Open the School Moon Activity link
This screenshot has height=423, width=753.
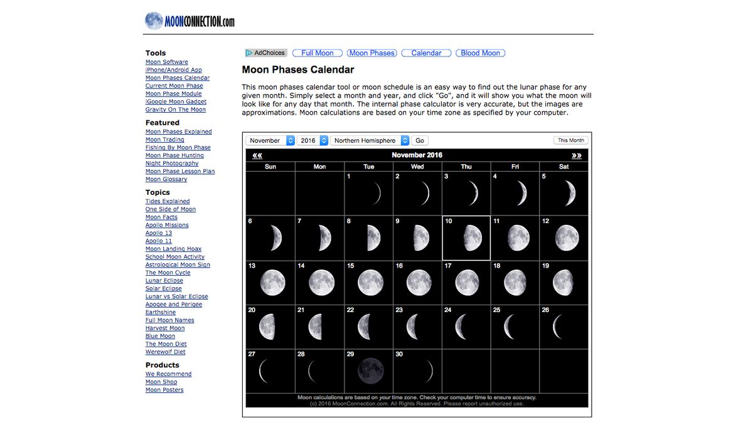175,257
